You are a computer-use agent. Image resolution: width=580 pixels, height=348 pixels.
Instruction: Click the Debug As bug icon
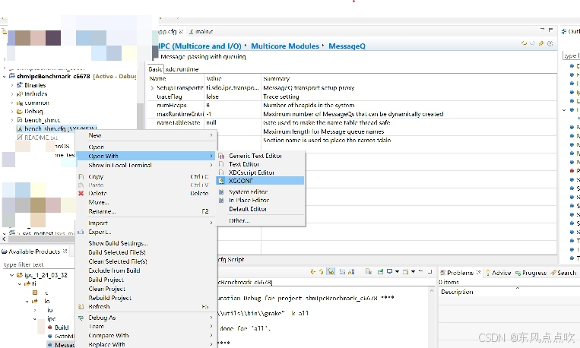[81, 318]
